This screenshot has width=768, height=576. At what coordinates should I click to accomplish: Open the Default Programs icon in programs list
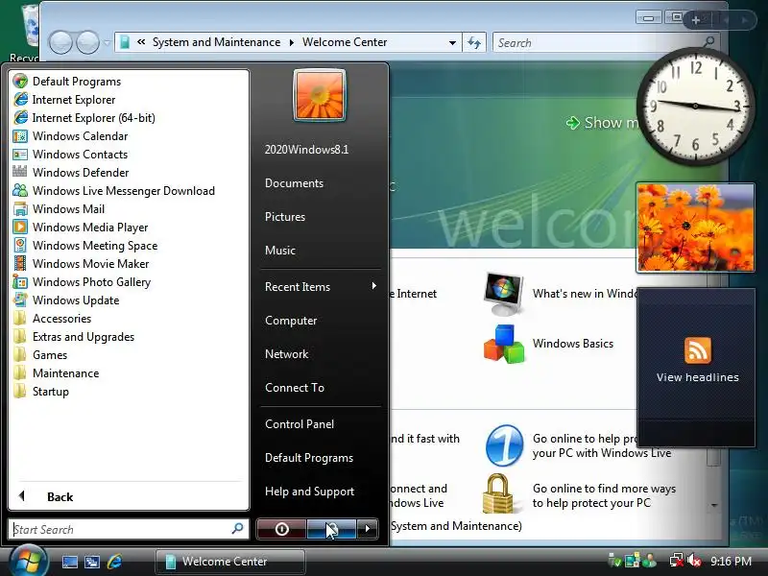click(x=20, y=81)
